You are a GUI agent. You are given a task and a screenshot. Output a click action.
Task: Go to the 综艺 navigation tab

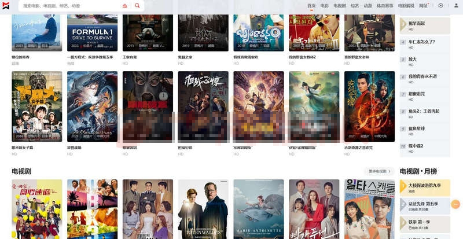tap(355, 6)
